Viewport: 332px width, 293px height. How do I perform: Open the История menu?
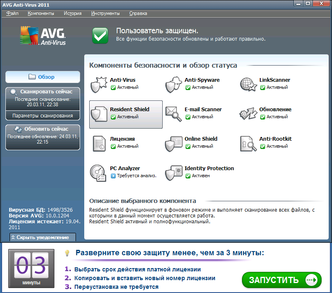tap(73, 13)
